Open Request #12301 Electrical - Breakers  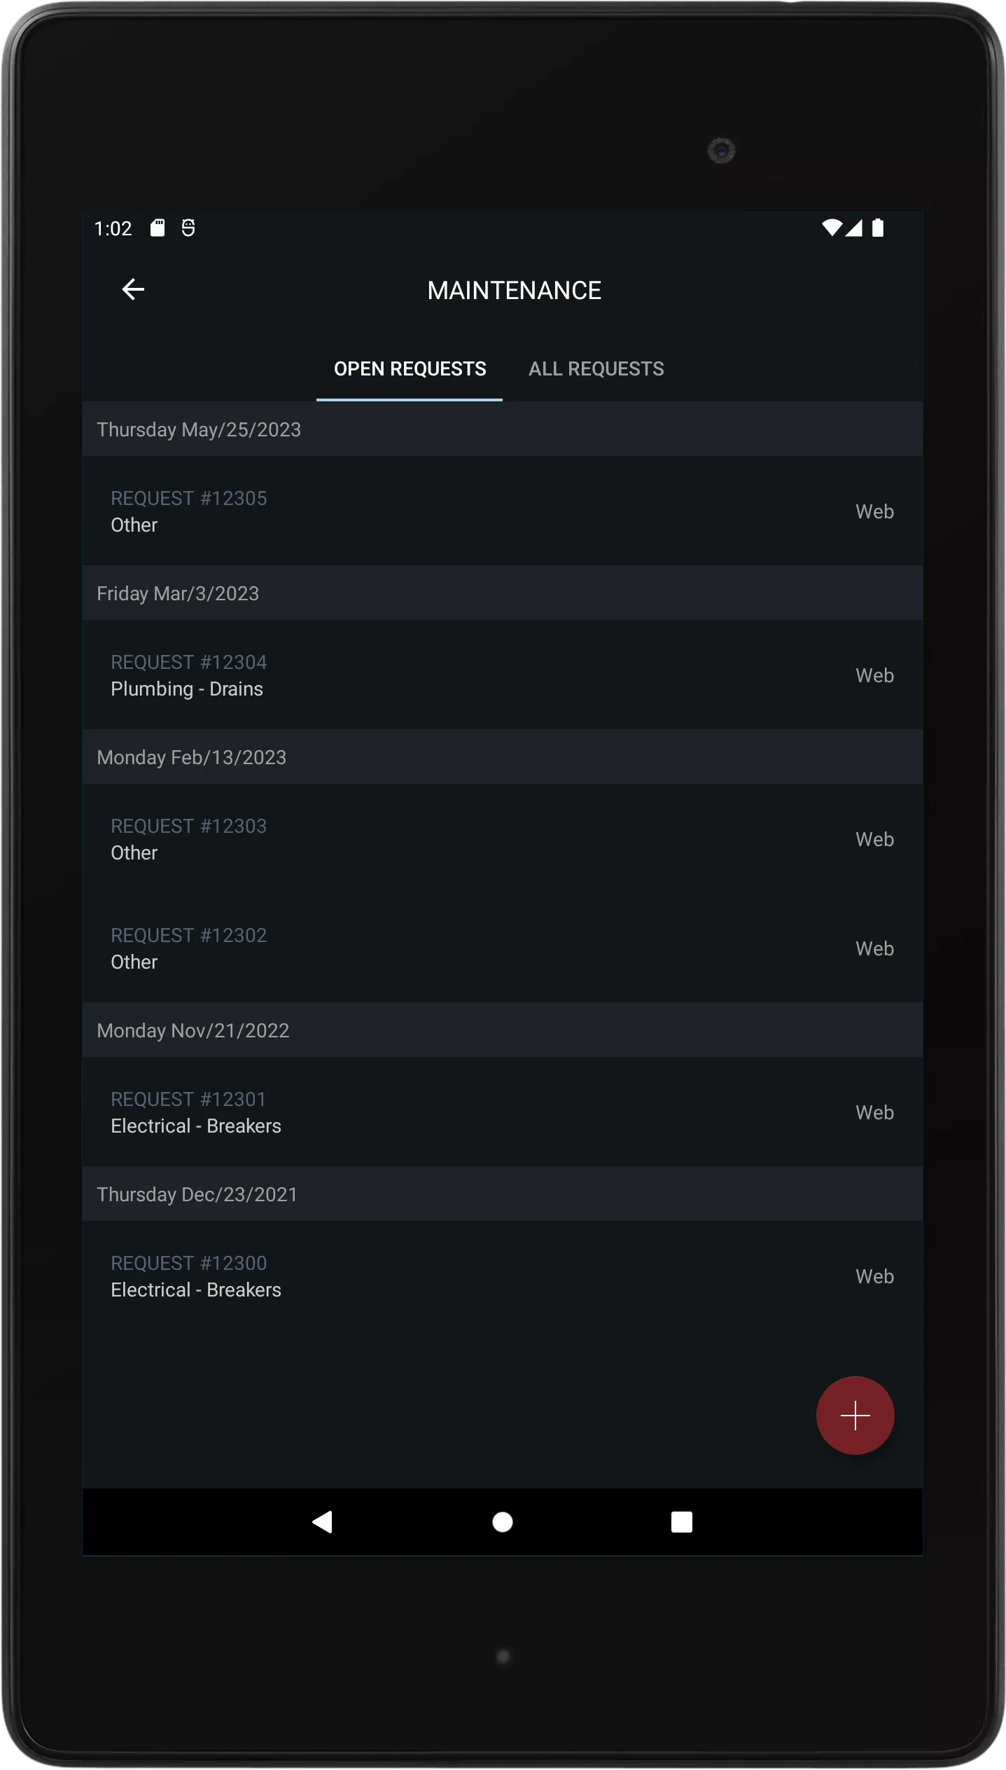pos(503,1112)
